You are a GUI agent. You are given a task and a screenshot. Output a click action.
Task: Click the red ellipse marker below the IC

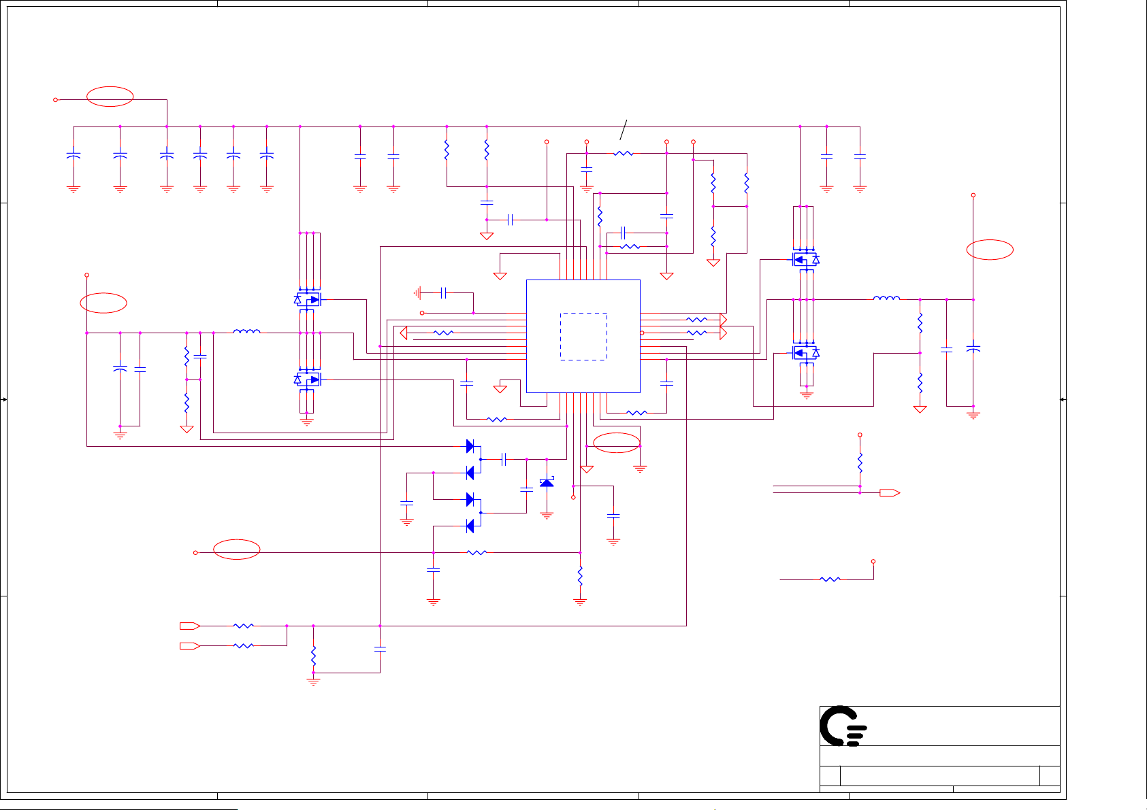(x=617, y=443)
